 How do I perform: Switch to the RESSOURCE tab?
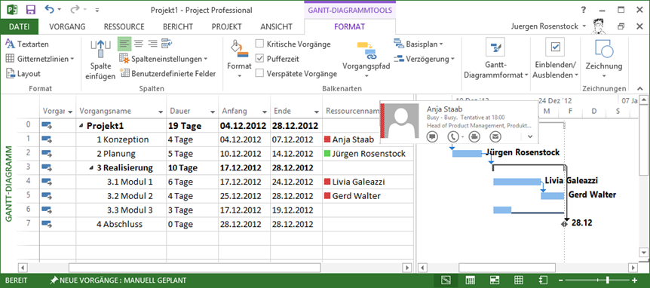click(x=124, y=27)
